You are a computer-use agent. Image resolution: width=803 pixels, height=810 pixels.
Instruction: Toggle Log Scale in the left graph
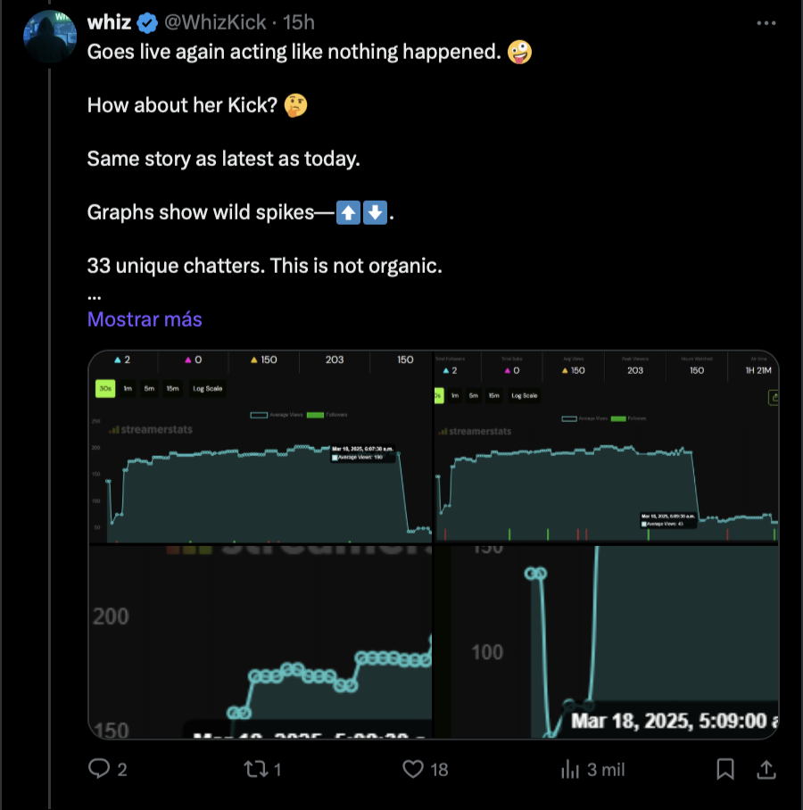(x=207, y=388)
